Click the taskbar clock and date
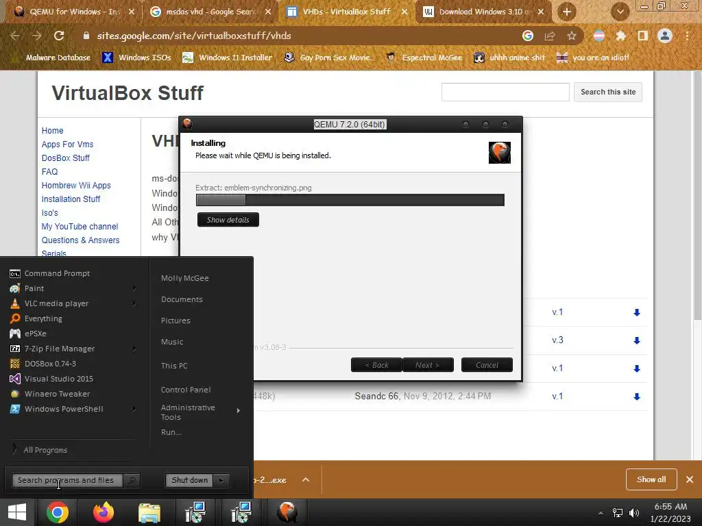Image resolution: width=702 pixels, height=526 pixels. coord(670,512)
